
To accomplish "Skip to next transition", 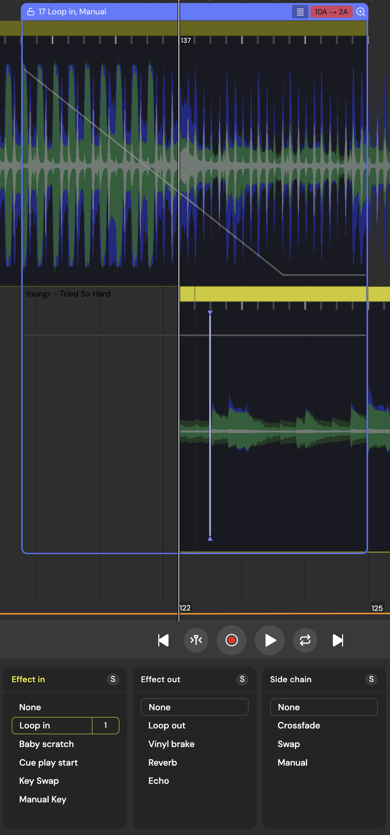I will click(338, 640).
